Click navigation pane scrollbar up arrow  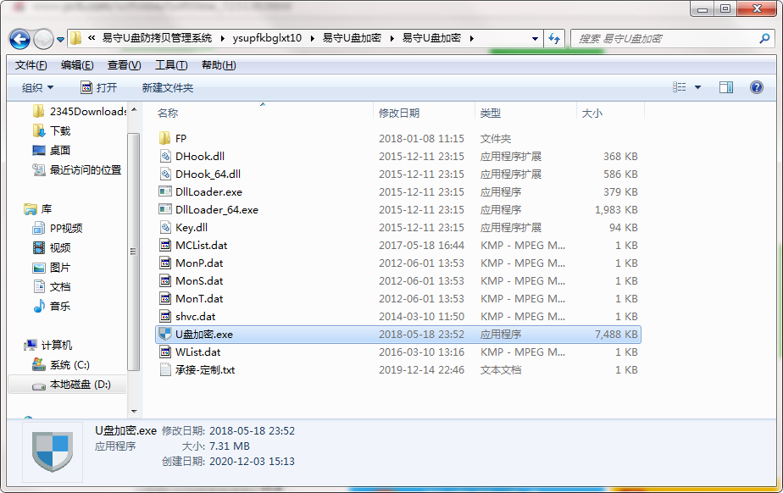(x=134, y=109)
